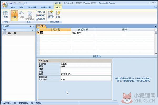Select the 表1 document tab
The width and height of the screenshot is (158, 105).
click(x=41, y=26)
